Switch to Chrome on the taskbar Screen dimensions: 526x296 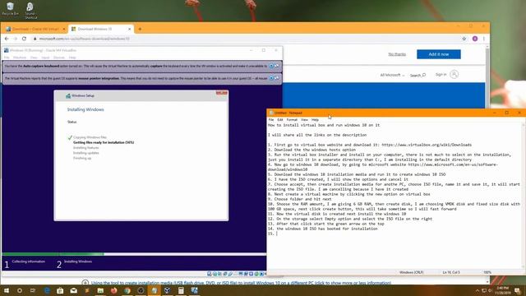click(127, 290)
